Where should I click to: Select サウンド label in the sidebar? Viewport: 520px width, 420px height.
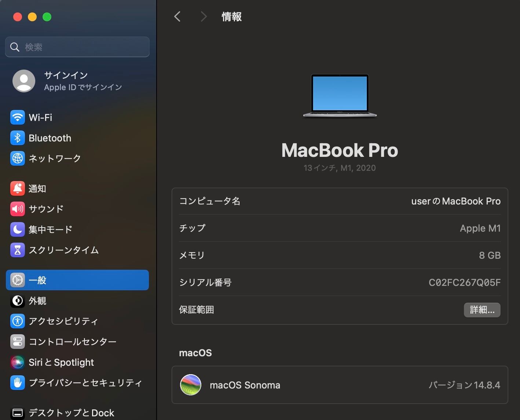pyautogui.click(x=46, y=209)
